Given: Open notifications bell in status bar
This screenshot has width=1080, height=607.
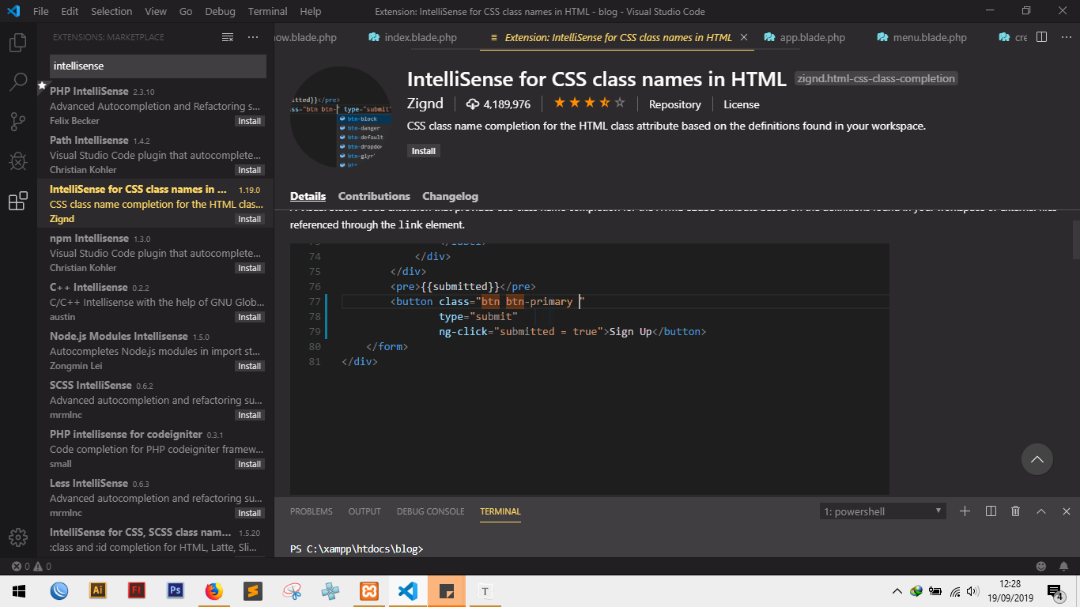Looking at the screenshot, I should [x=1064, y=566].
